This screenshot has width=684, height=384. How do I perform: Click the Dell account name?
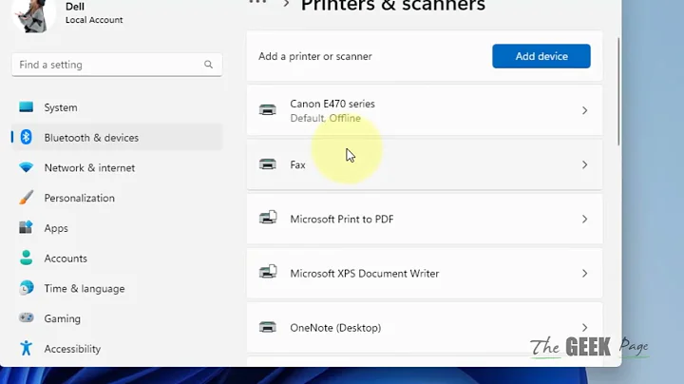(75, 6)
